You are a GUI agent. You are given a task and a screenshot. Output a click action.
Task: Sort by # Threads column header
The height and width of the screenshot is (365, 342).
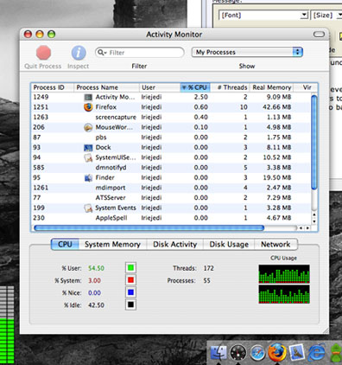point(230,87)
